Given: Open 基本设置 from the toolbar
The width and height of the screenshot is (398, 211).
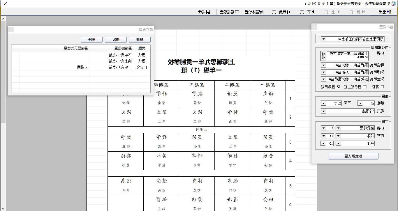Looking at the screenshot, I should pyautogui.click(x=254, y=12).
